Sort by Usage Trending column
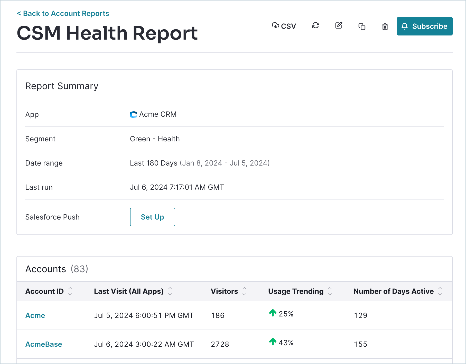The width and height of the screenshot is (466, 364). (330, 291)
